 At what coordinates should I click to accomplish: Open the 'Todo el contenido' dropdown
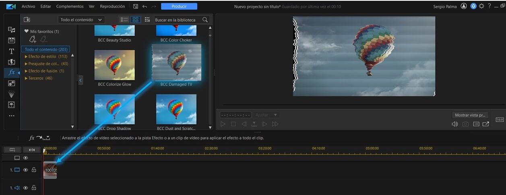[81, 20]
